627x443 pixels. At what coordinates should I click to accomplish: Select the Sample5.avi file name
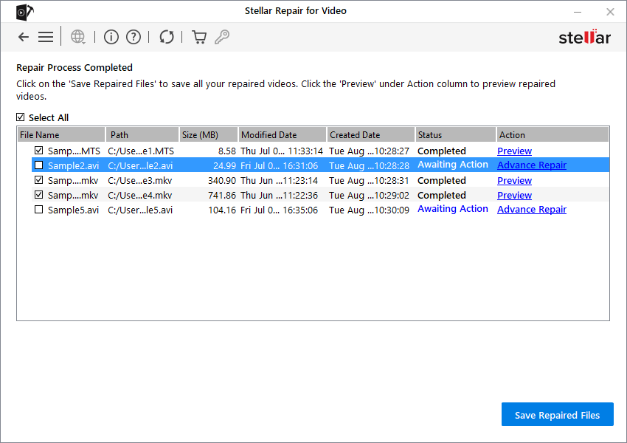(x=73, y=210)
